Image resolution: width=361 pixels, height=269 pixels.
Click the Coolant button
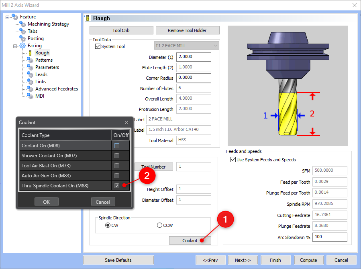[x=190, y=240]
